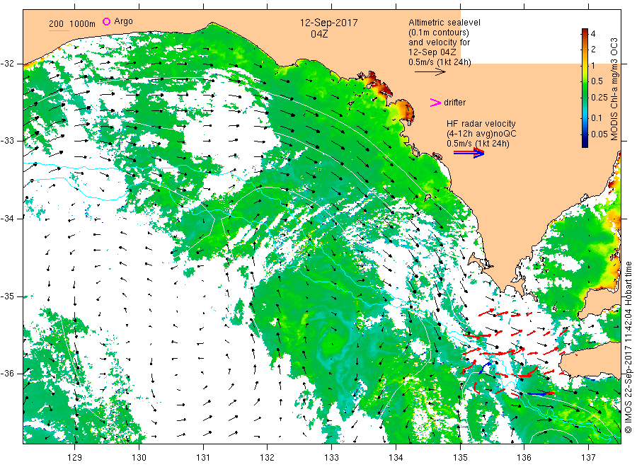The height and width of the screenshot is (467, 637).
Task: Click the date label 12-Sep-2017
Action: (328, 23)
